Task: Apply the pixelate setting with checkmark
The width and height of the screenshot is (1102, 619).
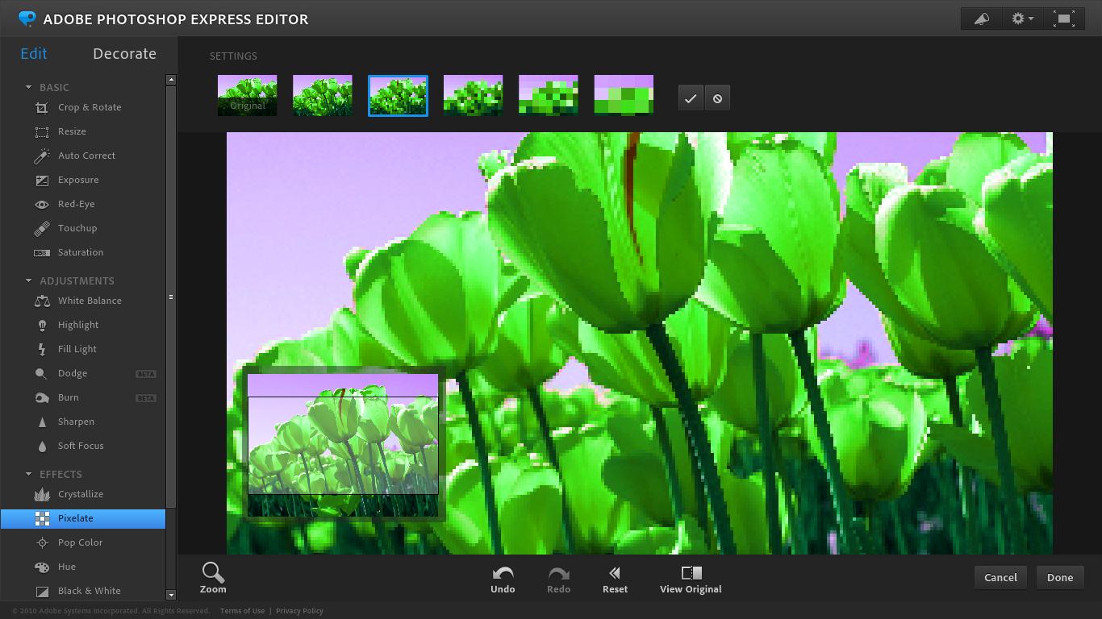Action: click(691, 98)
